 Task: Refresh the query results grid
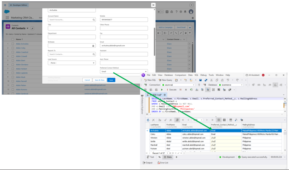pyautogui.click(x=148, y=120)
